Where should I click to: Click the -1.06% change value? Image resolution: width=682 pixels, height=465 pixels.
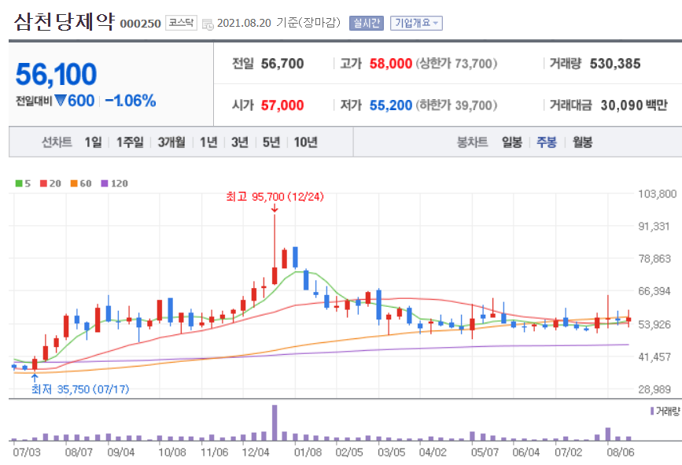[x=131, y=101]
